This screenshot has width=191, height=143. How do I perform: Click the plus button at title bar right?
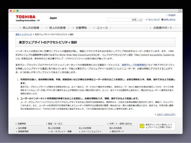coord(181,11)
